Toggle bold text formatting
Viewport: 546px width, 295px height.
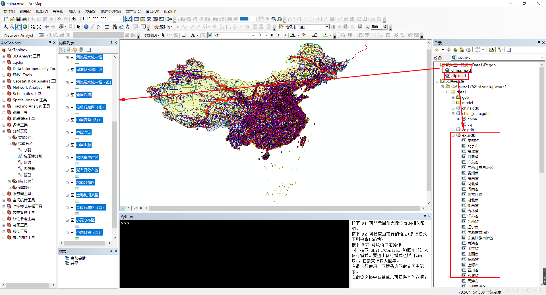(272, 35)
